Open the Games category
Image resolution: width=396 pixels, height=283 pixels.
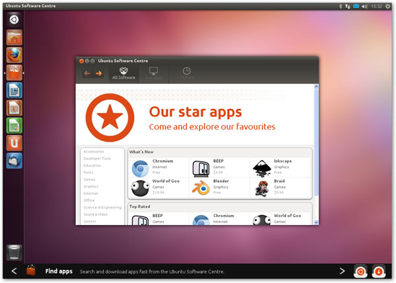89,179
